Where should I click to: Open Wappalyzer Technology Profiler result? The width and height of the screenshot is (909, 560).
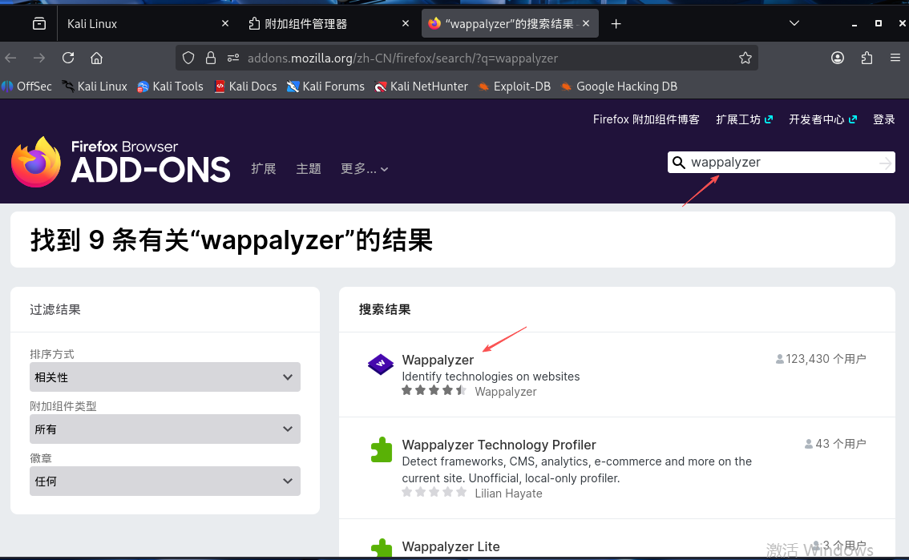pyautogui.click(x=499, y=445)
